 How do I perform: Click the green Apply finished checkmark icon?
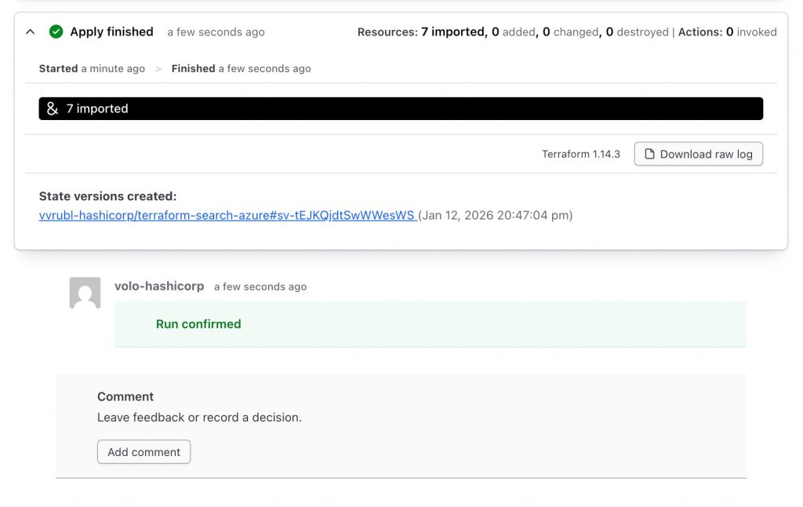click(x=56, y=32)
